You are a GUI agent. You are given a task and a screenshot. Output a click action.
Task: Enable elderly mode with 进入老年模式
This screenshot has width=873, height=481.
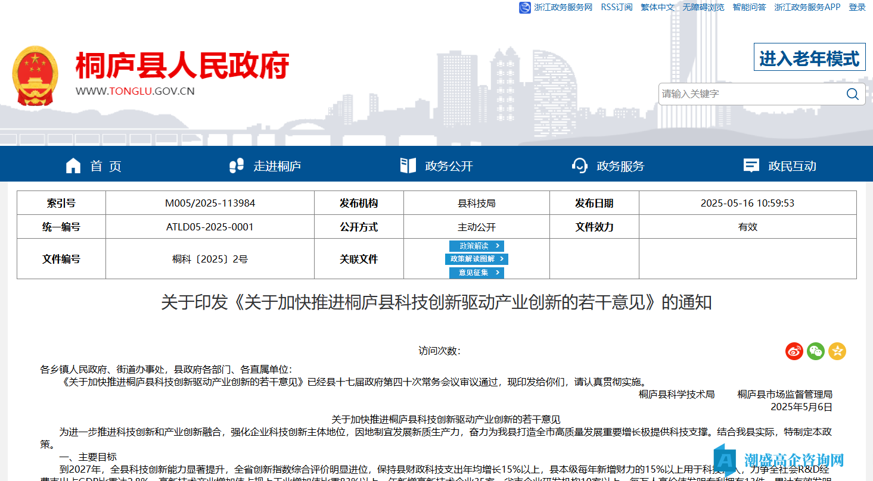(809, 58)
